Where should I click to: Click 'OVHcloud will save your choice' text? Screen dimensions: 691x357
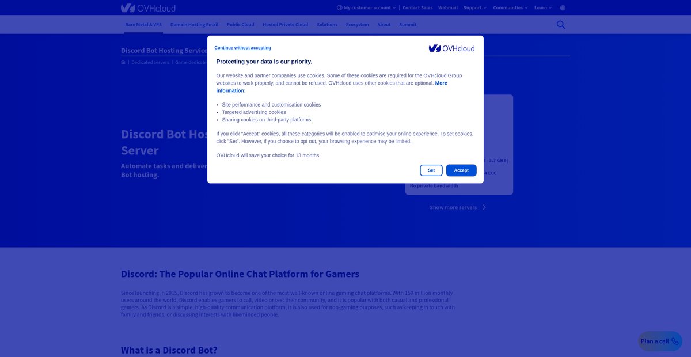(x=268, y=155)
